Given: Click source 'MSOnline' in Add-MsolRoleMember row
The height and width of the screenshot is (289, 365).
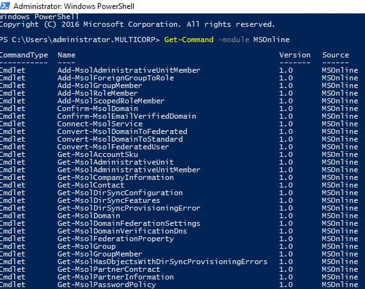Looking at the screenshot, I should coord(340,93).
